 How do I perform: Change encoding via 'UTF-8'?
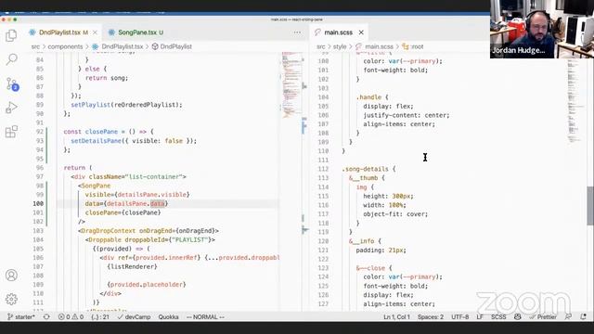click(x=460, y=317)
